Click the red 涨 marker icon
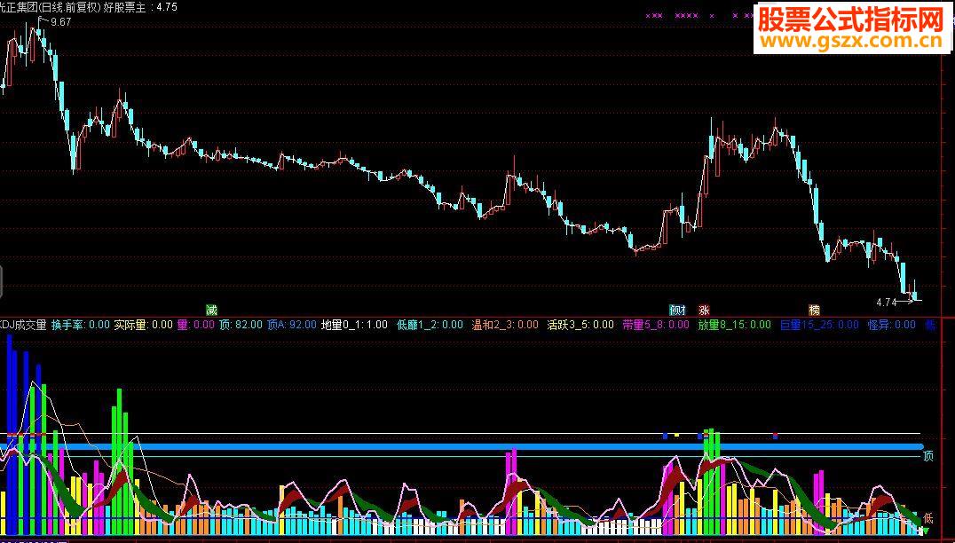The image size is (955, 543). click(x=705, y=310)
